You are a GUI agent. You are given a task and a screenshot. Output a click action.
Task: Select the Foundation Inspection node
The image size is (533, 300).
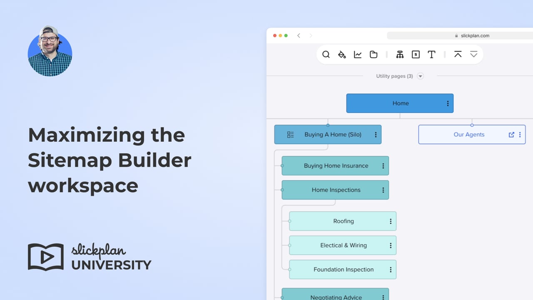343,270
